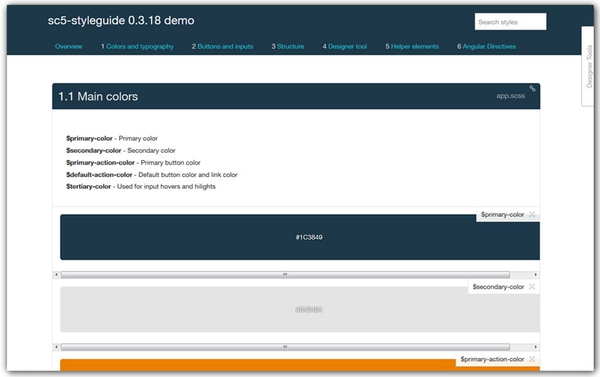Click fullscreen icon beside $secondary-color label

[x=532, y=287]
